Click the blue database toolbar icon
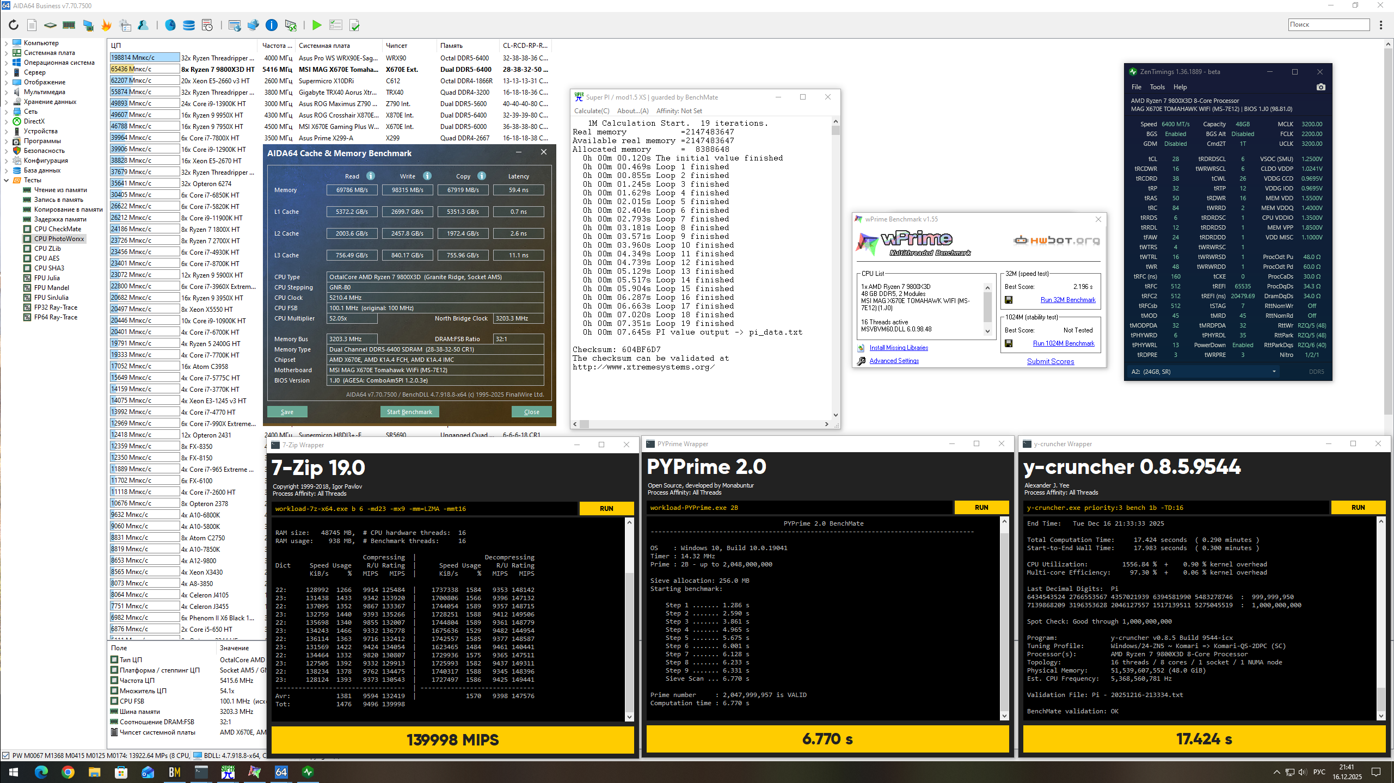 coord(189,25)
